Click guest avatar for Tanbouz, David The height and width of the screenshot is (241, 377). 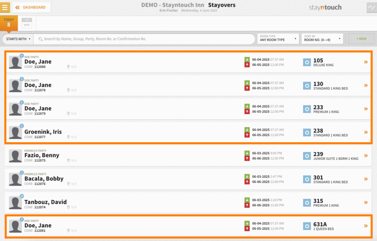tap(16, 203)
